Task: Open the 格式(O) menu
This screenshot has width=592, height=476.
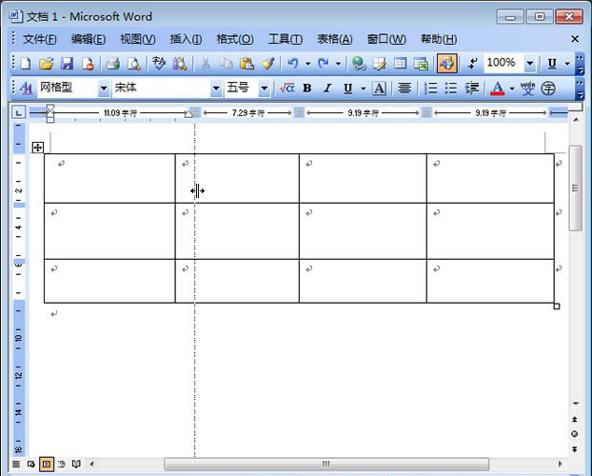Action: 234,39
